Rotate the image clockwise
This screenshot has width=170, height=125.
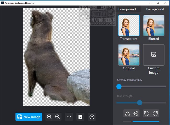pos(155,113)
